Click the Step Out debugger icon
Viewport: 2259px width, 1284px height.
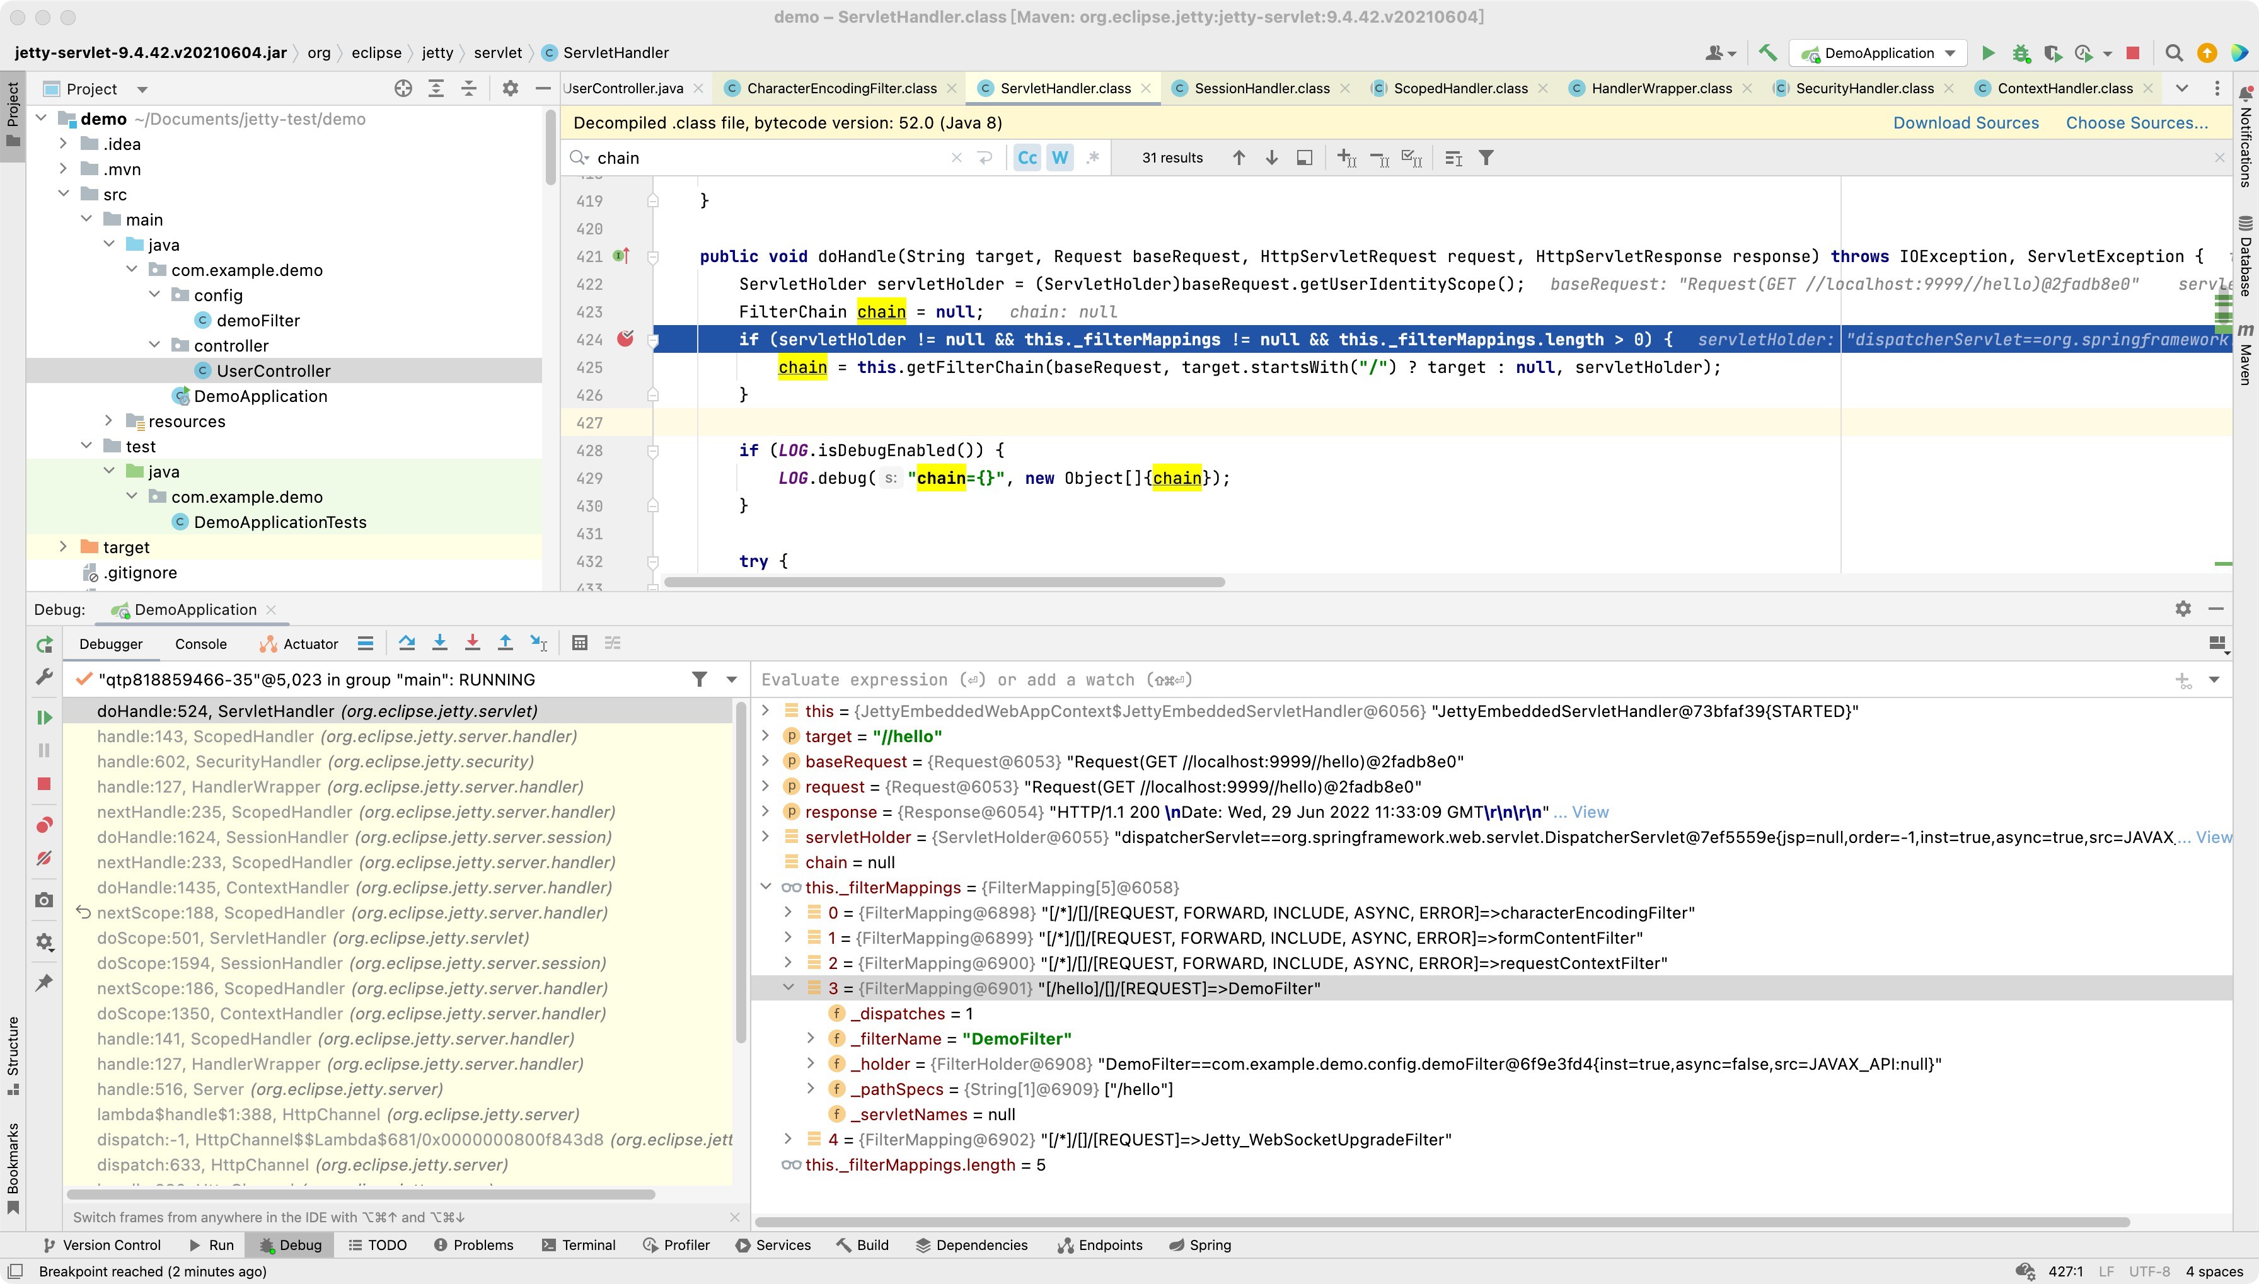tap(506, 643)
